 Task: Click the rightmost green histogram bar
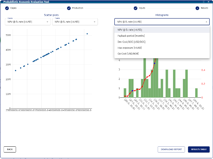[197, 93]
